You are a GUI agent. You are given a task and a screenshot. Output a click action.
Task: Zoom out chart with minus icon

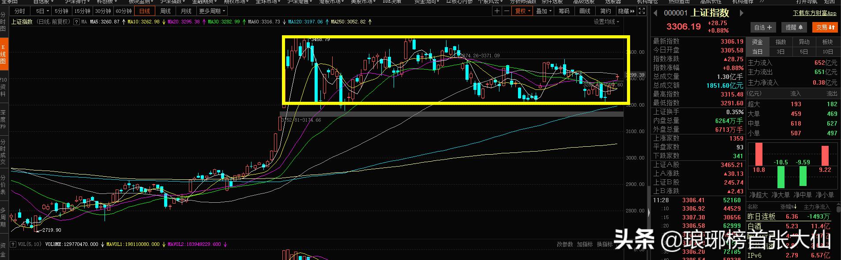507,11
